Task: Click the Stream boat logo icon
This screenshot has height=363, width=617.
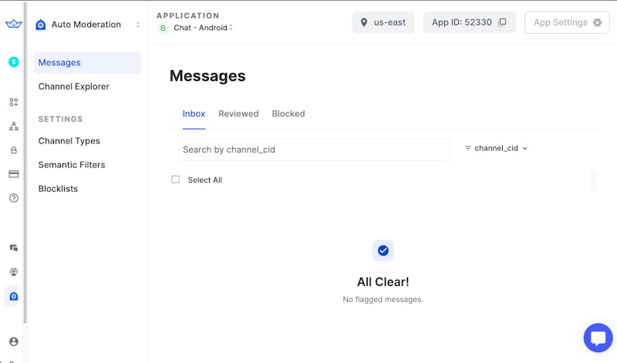Action: (13, 25)
